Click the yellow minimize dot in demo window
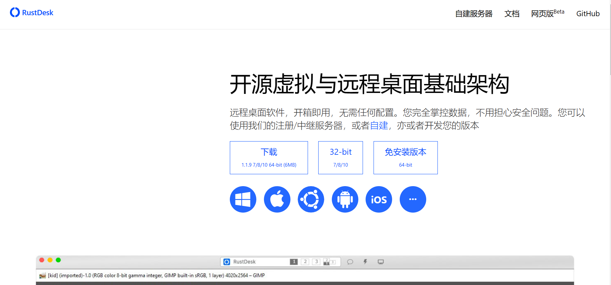 coord(50,260)
